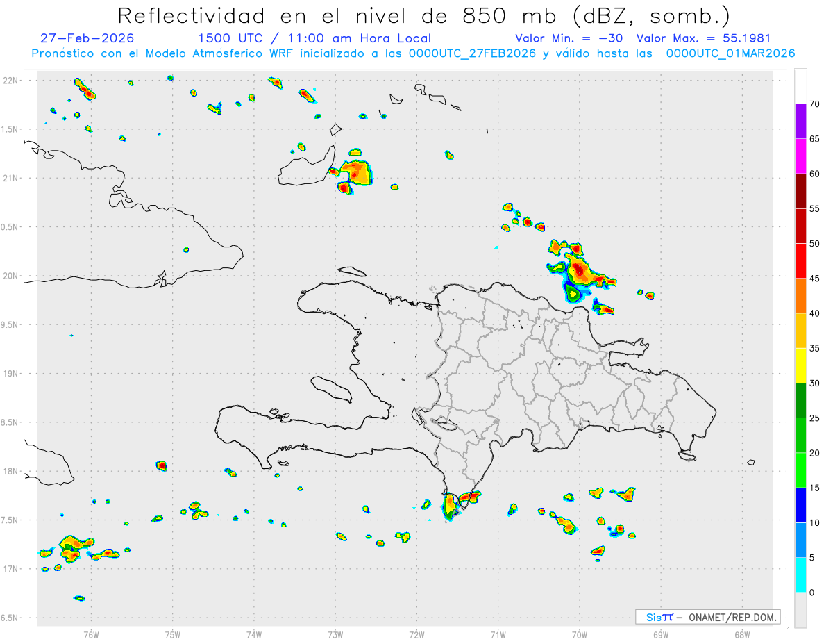This screenshot has width=833, height=644.
Task: Click the time label '1500 UTC / 11:00 am Hora Local'
Action: coord(314,38)
